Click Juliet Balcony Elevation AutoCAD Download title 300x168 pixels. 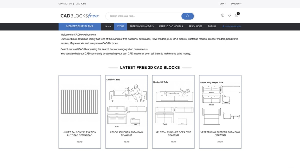tap(79, 134)
